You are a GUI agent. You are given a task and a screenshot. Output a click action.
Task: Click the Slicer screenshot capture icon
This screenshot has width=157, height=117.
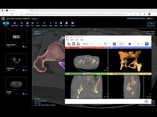[x=130, y=44]
